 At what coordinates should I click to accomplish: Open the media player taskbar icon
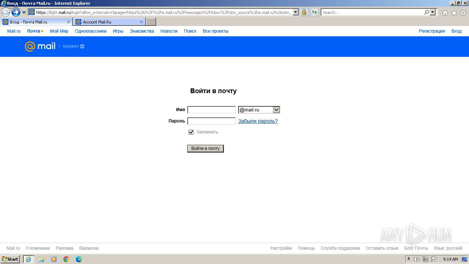coord(54,259)
